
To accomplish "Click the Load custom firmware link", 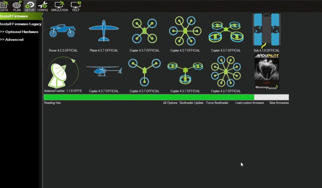I will coord(250,103).
